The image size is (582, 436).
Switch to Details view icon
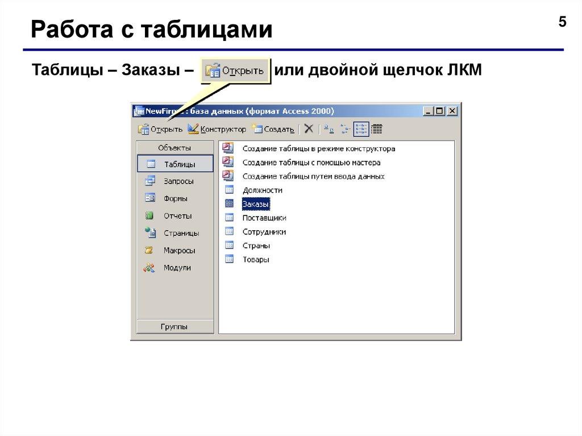pos(376,129)
